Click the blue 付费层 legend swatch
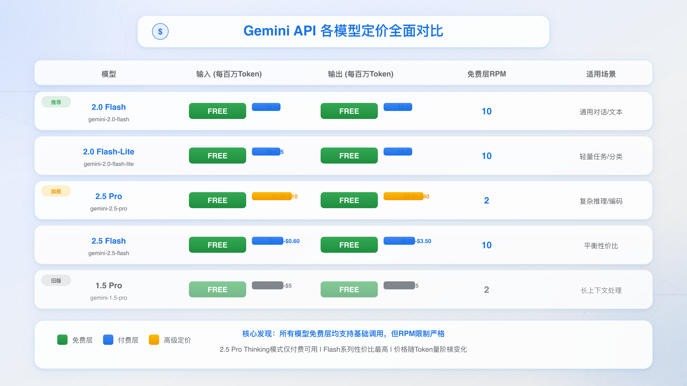 (108, 340)
